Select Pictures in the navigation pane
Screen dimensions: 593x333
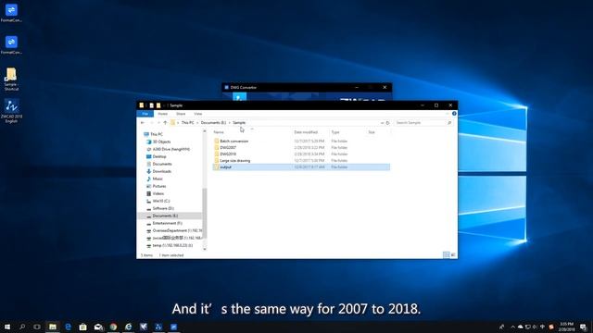(x=158, y=186)
